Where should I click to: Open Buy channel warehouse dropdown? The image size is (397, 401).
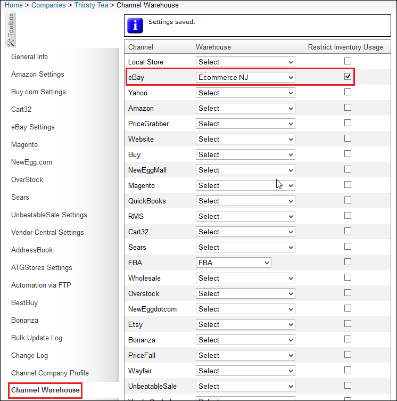[x=245, y=154]
